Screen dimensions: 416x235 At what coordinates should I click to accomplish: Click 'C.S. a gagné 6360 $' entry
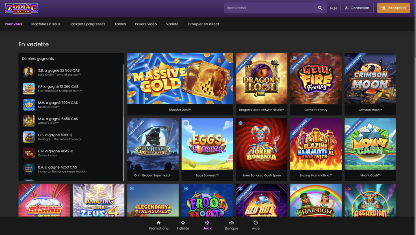click(x=55, y=135)
